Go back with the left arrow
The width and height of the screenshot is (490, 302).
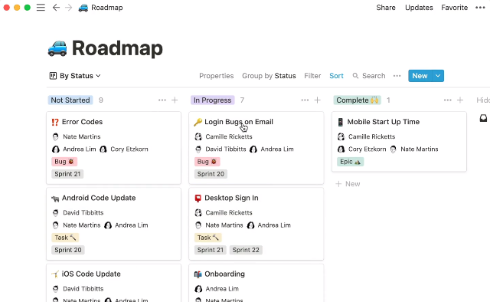click(56, 8)
